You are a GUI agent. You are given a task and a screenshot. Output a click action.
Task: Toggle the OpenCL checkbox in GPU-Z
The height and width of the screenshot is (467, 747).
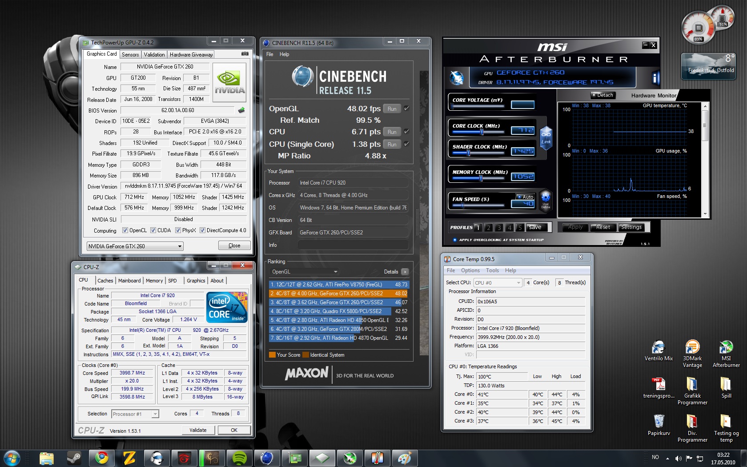tap(125, 230)
